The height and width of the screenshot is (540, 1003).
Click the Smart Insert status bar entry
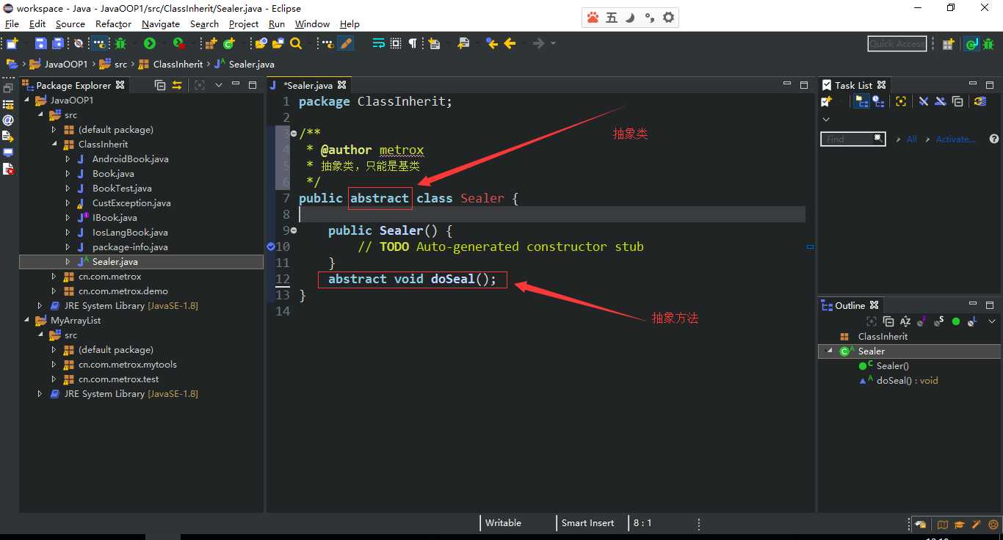tap(587, 523)
